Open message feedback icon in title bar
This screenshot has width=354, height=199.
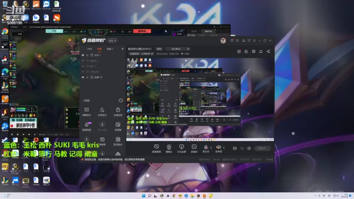point(237,41)
